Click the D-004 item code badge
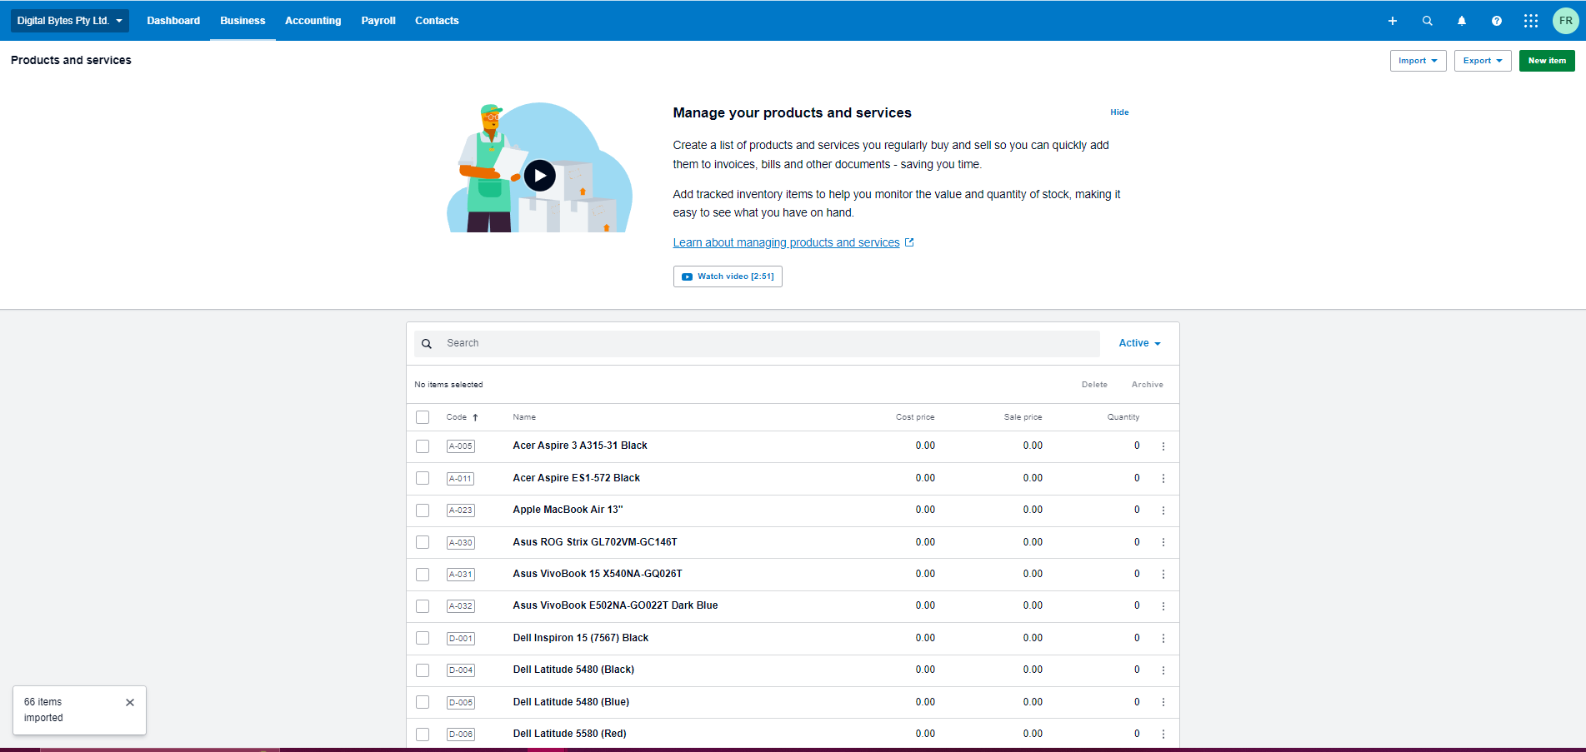The image size is (1586, 752). pyautogui.click(x=460, y=670)
